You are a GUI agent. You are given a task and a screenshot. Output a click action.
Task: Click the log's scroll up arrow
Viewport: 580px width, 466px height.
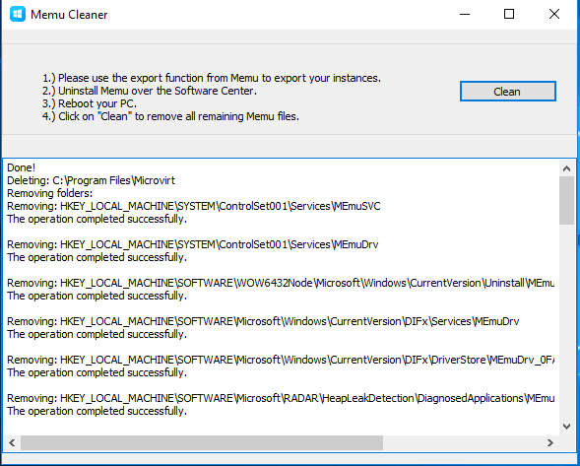tap(566, 168)
